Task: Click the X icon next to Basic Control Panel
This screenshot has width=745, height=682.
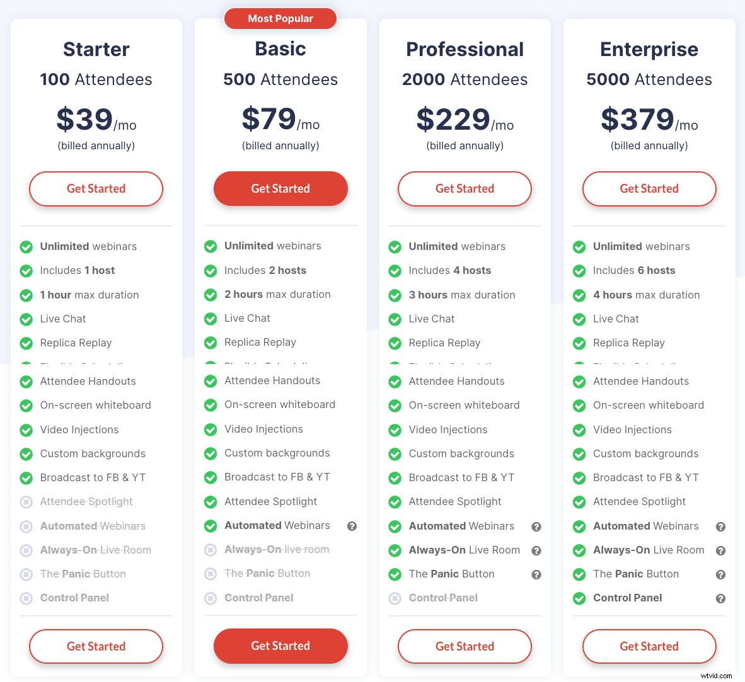Action: pos(211,598)
